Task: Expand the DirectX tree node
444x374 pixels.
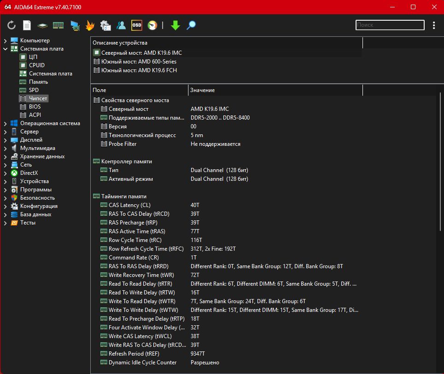Action: (x=5, y=173)
